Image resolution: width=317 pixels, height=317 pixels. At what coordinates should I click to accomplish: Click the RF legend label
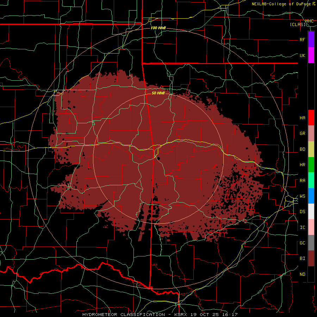(x=302, y=39)
